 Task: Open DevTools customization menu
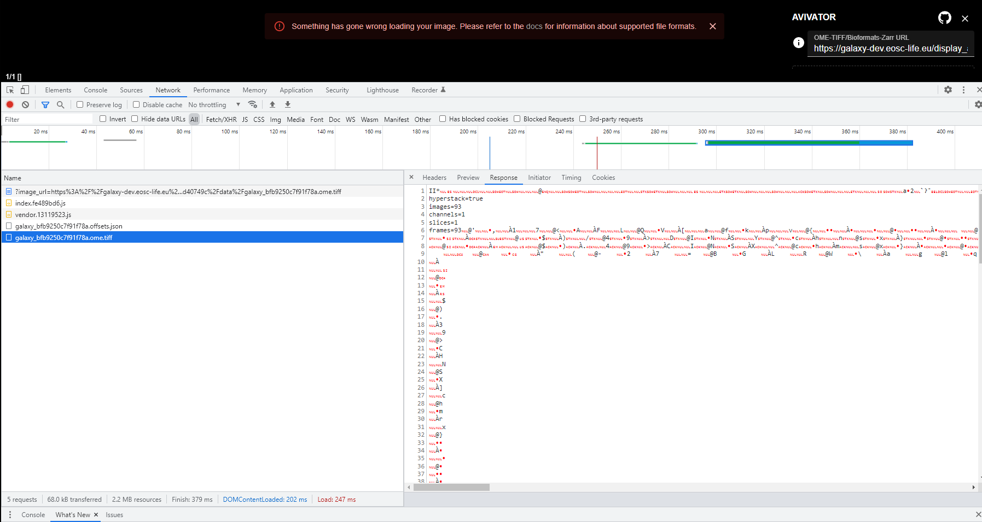963,90
